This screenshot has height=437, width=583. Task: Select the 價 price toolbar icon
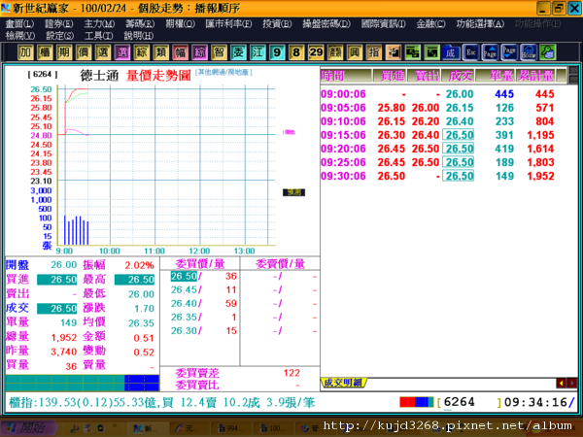(x=84, y=52)
